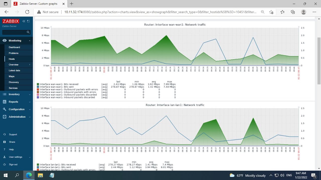Show hidden tray icons chevron
321x180 pixels.
click(271, 175)
